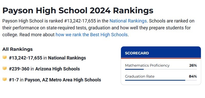Click badge icon beside Arizona High Schools entry
Viewport: 205px width, 98px height.
pos(5,68)
